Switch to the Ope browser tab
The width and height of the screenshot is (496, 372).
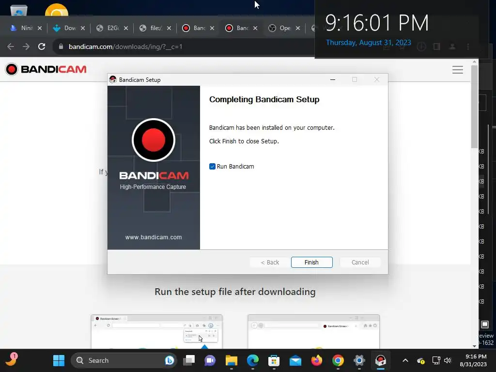coord(284,28)
